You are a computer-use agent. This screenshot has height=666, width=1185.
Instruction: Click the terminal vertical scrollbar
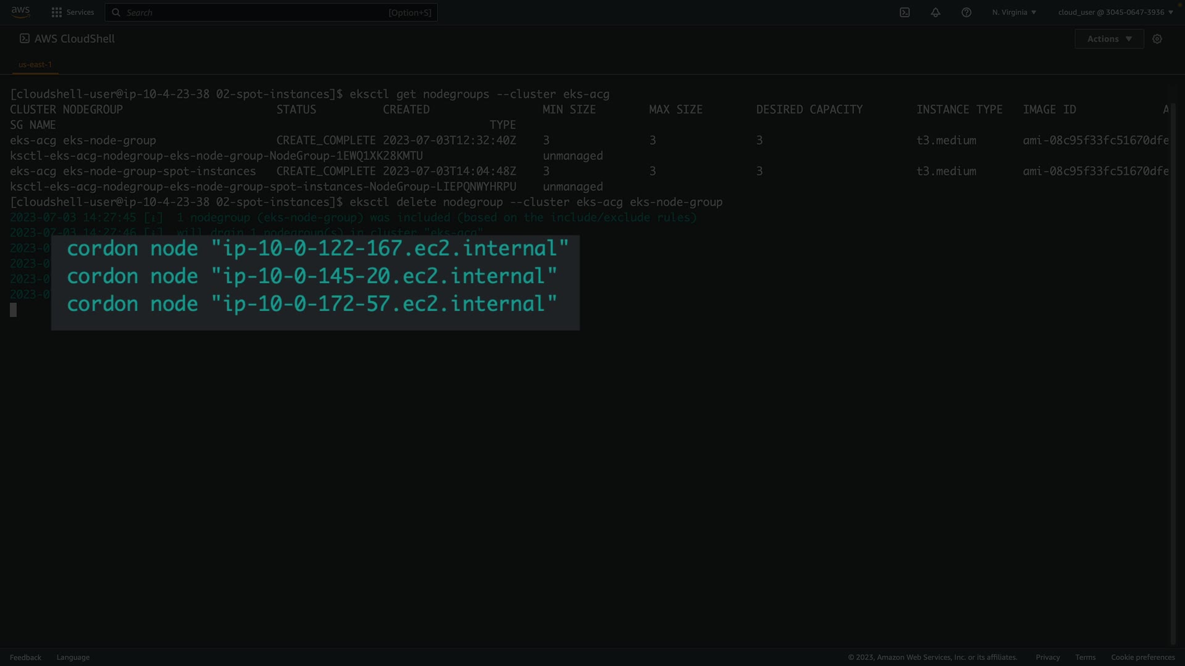[x=1173, y=370]
